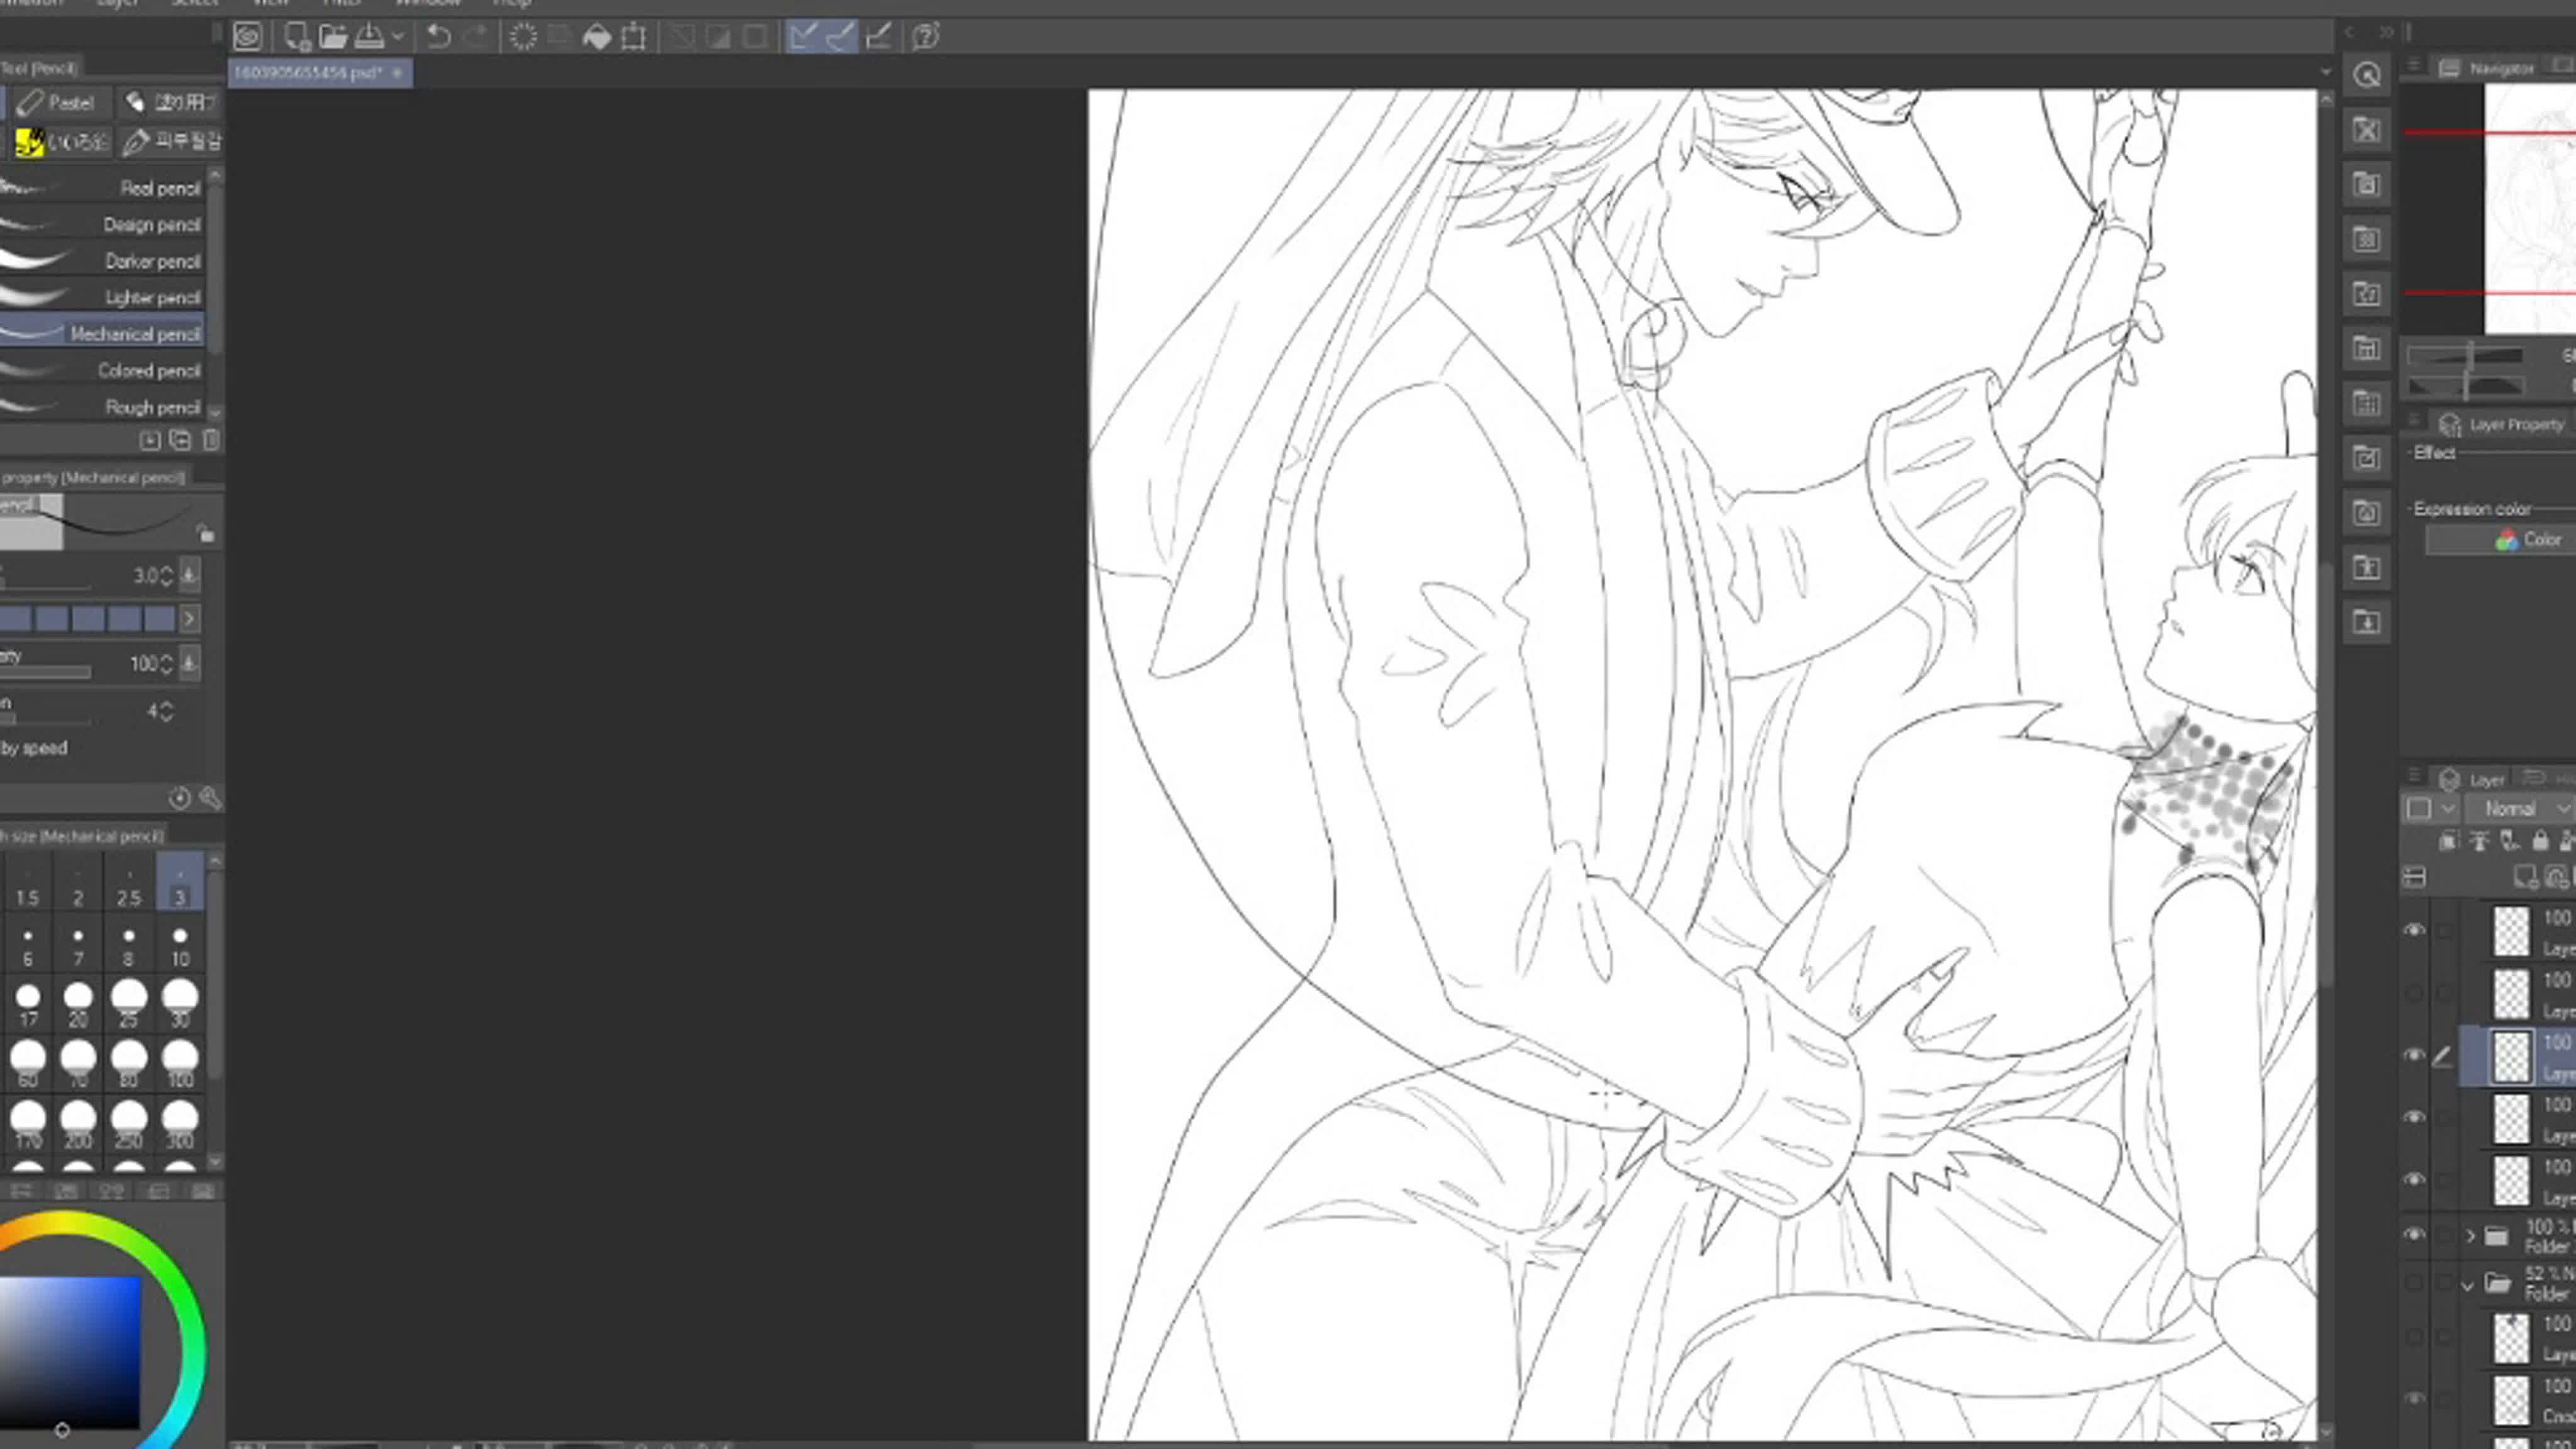
Task: Select brush size preset 3
Action: [x=180, y=883]
